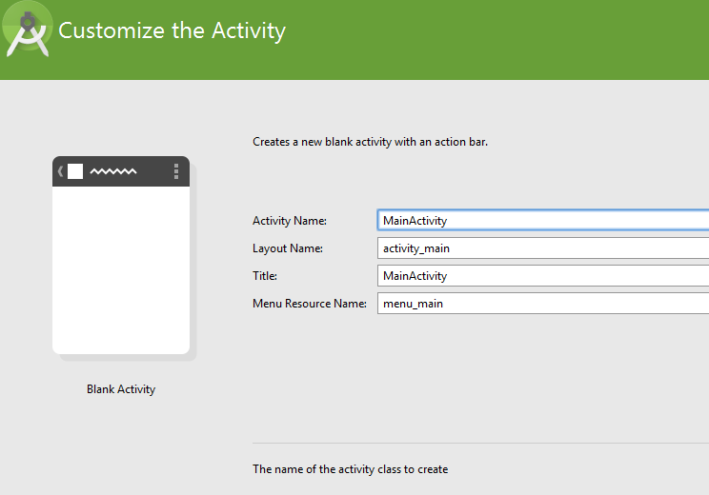709x495 pixels.
Task: Click the blank white phone screen preview
Action: pos(121,269)
